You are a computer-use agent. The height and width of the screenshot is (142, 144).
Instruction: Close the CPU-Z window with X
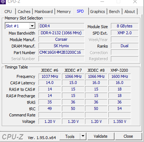pyautogui.click(x=135, y=2)
